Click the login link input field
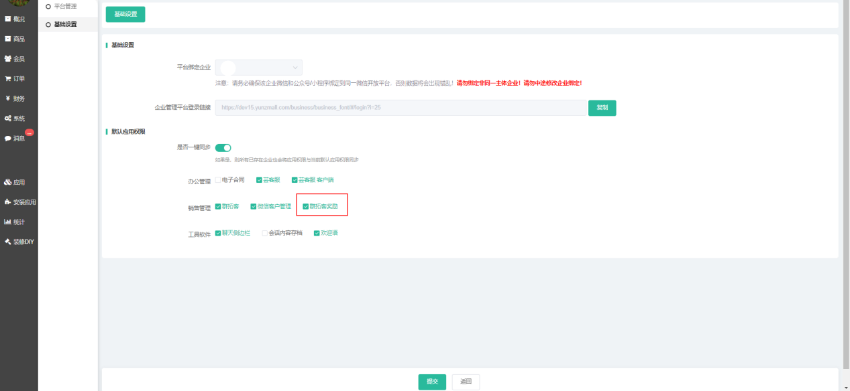Screen dimensions: 850x391 point(401,108)
